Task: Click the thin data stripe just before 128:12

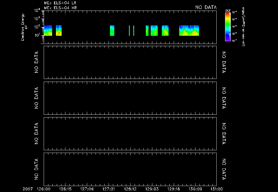Action: tap(129, 31)
